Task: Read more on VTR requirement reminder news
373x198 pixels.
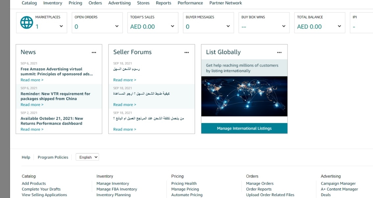Action: click(x=32, y=105)
